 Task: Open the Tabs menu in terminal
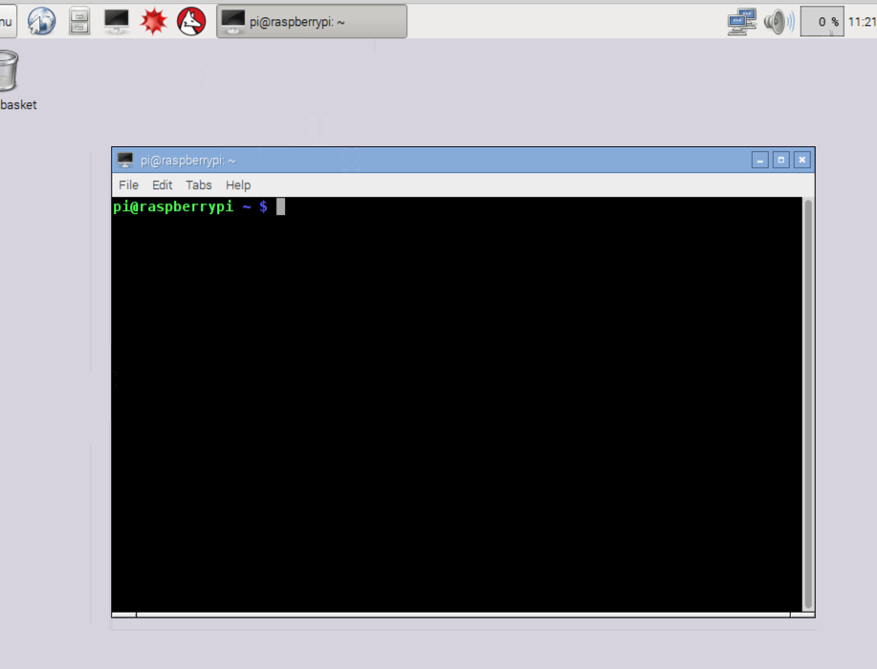[199, 185]
